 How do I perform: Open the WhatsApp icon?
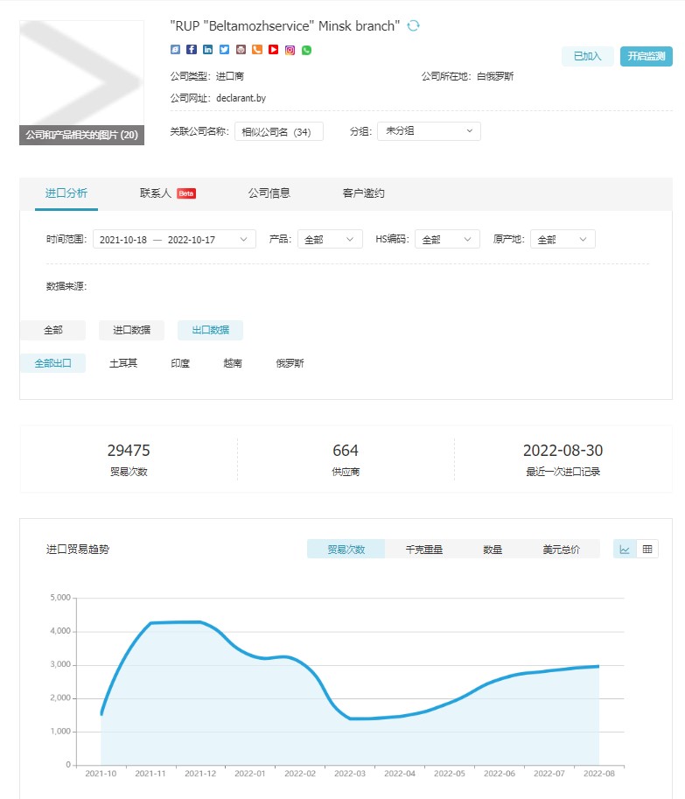tap(306, 50)
